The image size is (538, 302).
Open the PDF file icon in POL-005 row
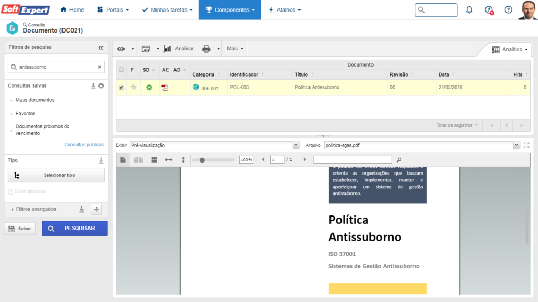(164, 88)
